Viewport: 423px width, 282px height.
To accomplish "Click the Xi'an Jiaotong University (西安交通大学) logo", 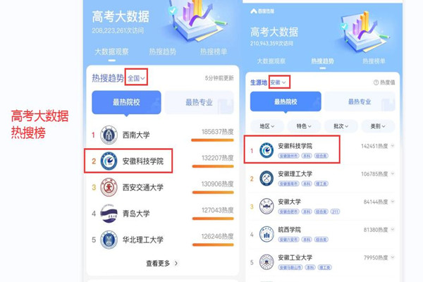I will tap(109, 188).
